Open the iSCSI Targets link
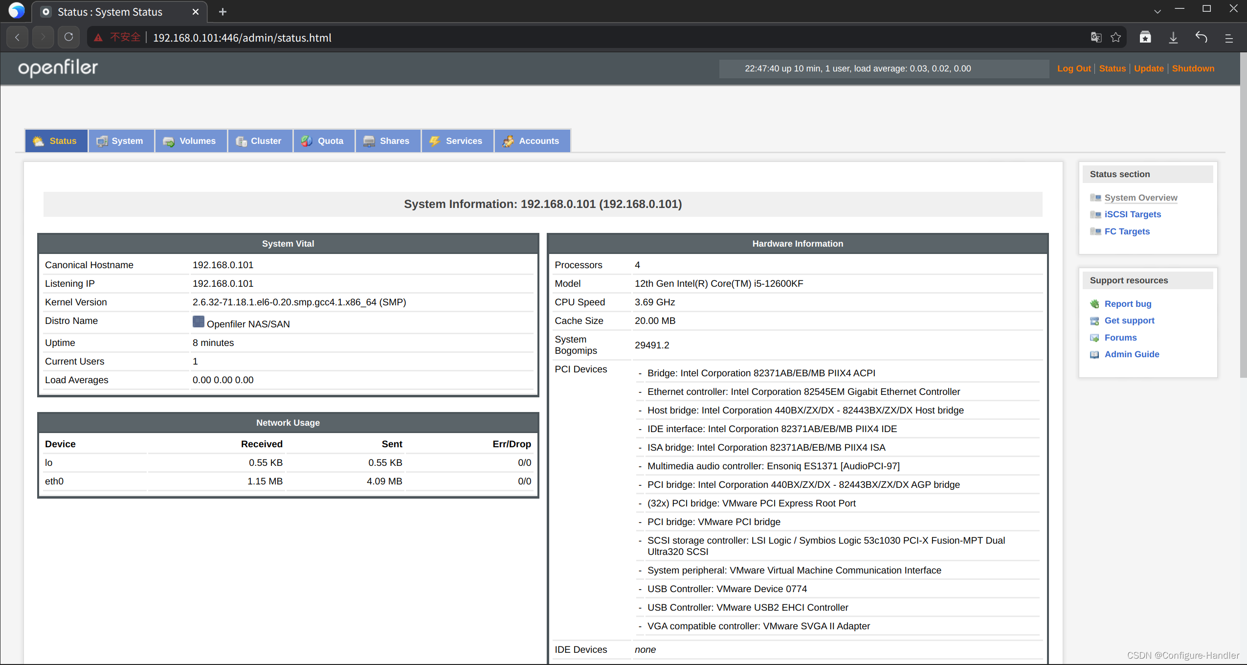The image size is (1247, 665). tap(1132, 214)
